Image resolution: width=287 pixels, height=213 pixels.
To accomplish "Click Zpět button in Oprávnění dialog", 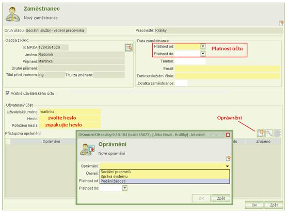I will (221, 198).
